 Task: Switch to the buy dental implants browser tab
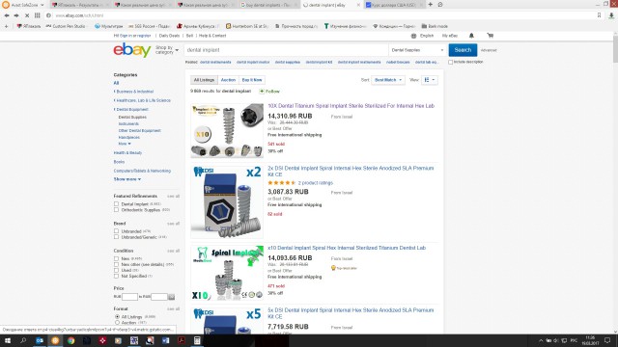(268, 5)
